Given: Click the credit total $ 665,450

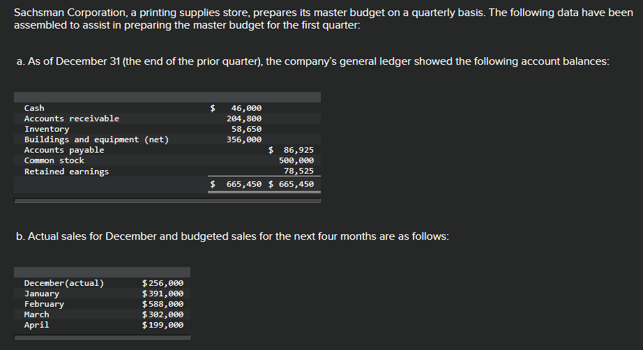Looking at the screenshot, I should point(291,185).
